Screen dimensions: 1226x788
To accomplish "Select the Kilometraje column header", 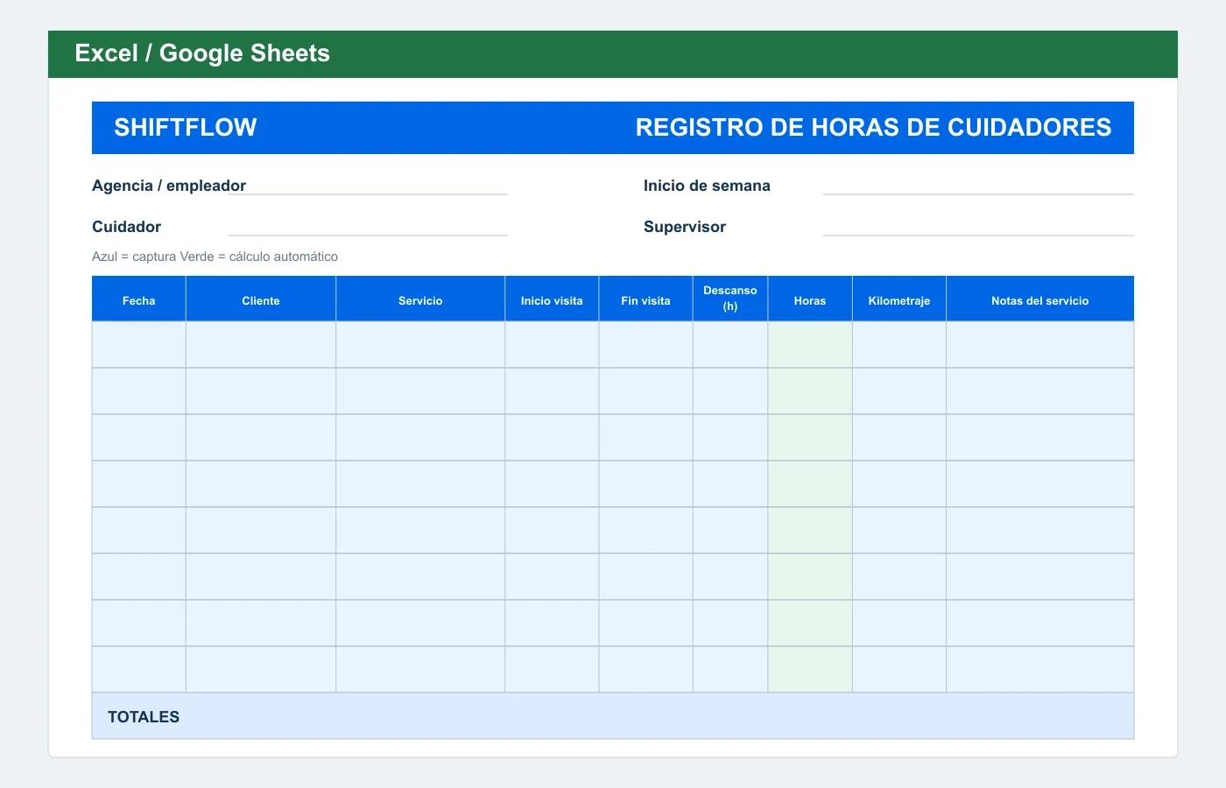I will pyautogui.click(x=899, y=299).
